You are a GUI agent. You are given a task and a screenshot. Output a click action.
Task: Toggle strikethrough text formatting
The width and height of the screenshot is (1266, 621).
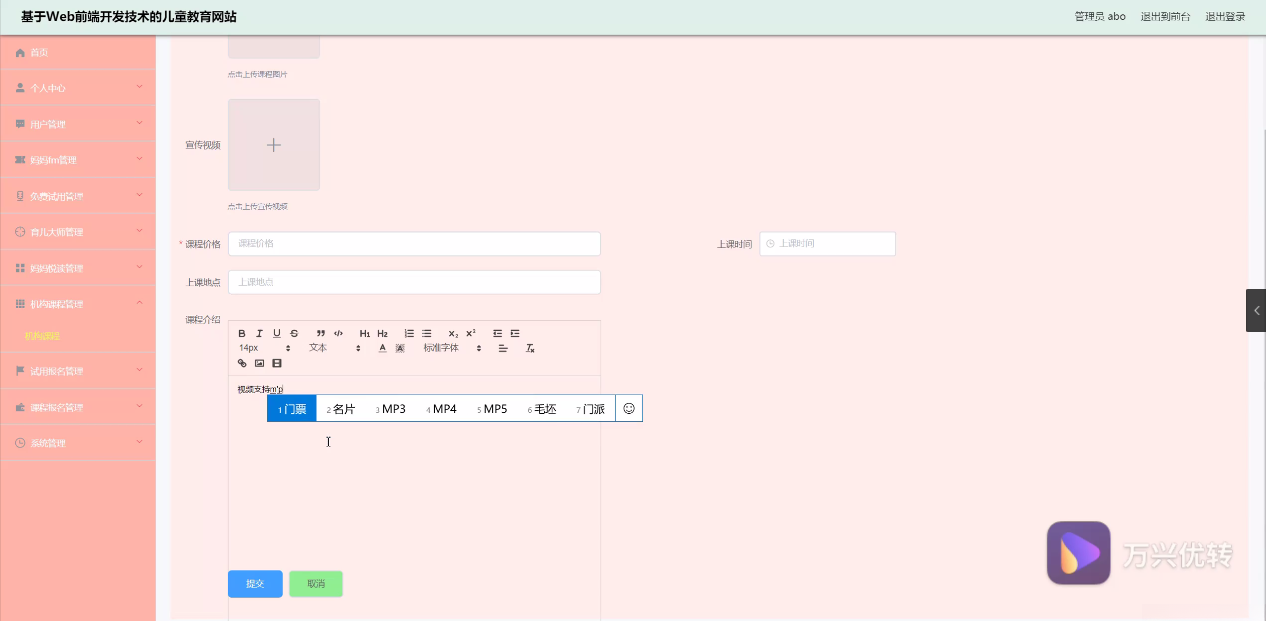[x=294, y=333]
